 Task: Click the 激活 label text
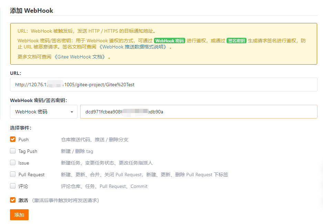pos(23,200)
